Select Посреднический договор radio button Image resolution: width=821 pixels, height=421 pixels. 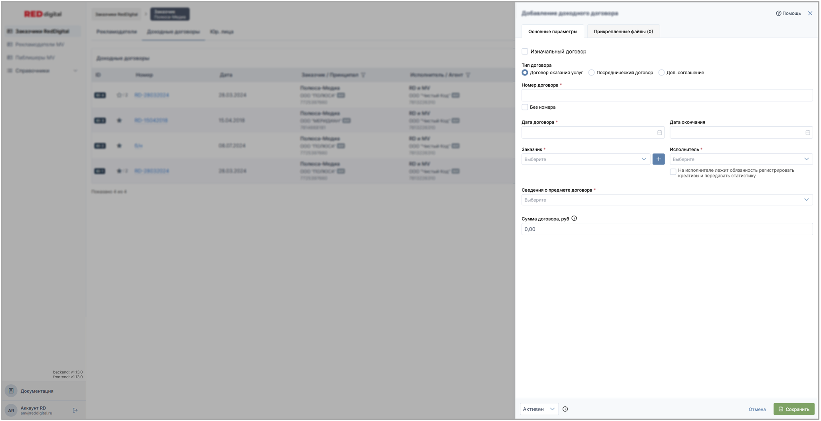591,73
